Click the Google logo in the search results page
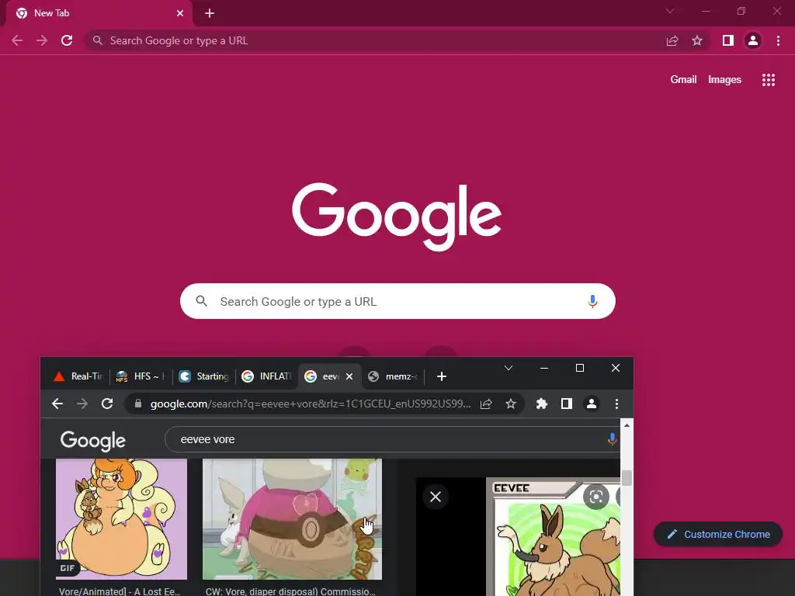The height and width of the screenshot is (596, 795). coord(93,441)
